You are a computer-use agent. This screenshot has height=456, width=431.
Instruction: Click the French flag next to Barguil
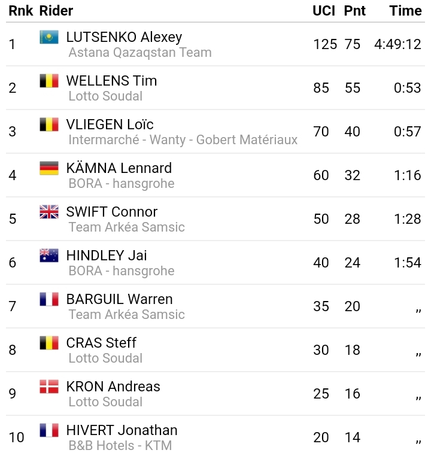tap(49, 299)
